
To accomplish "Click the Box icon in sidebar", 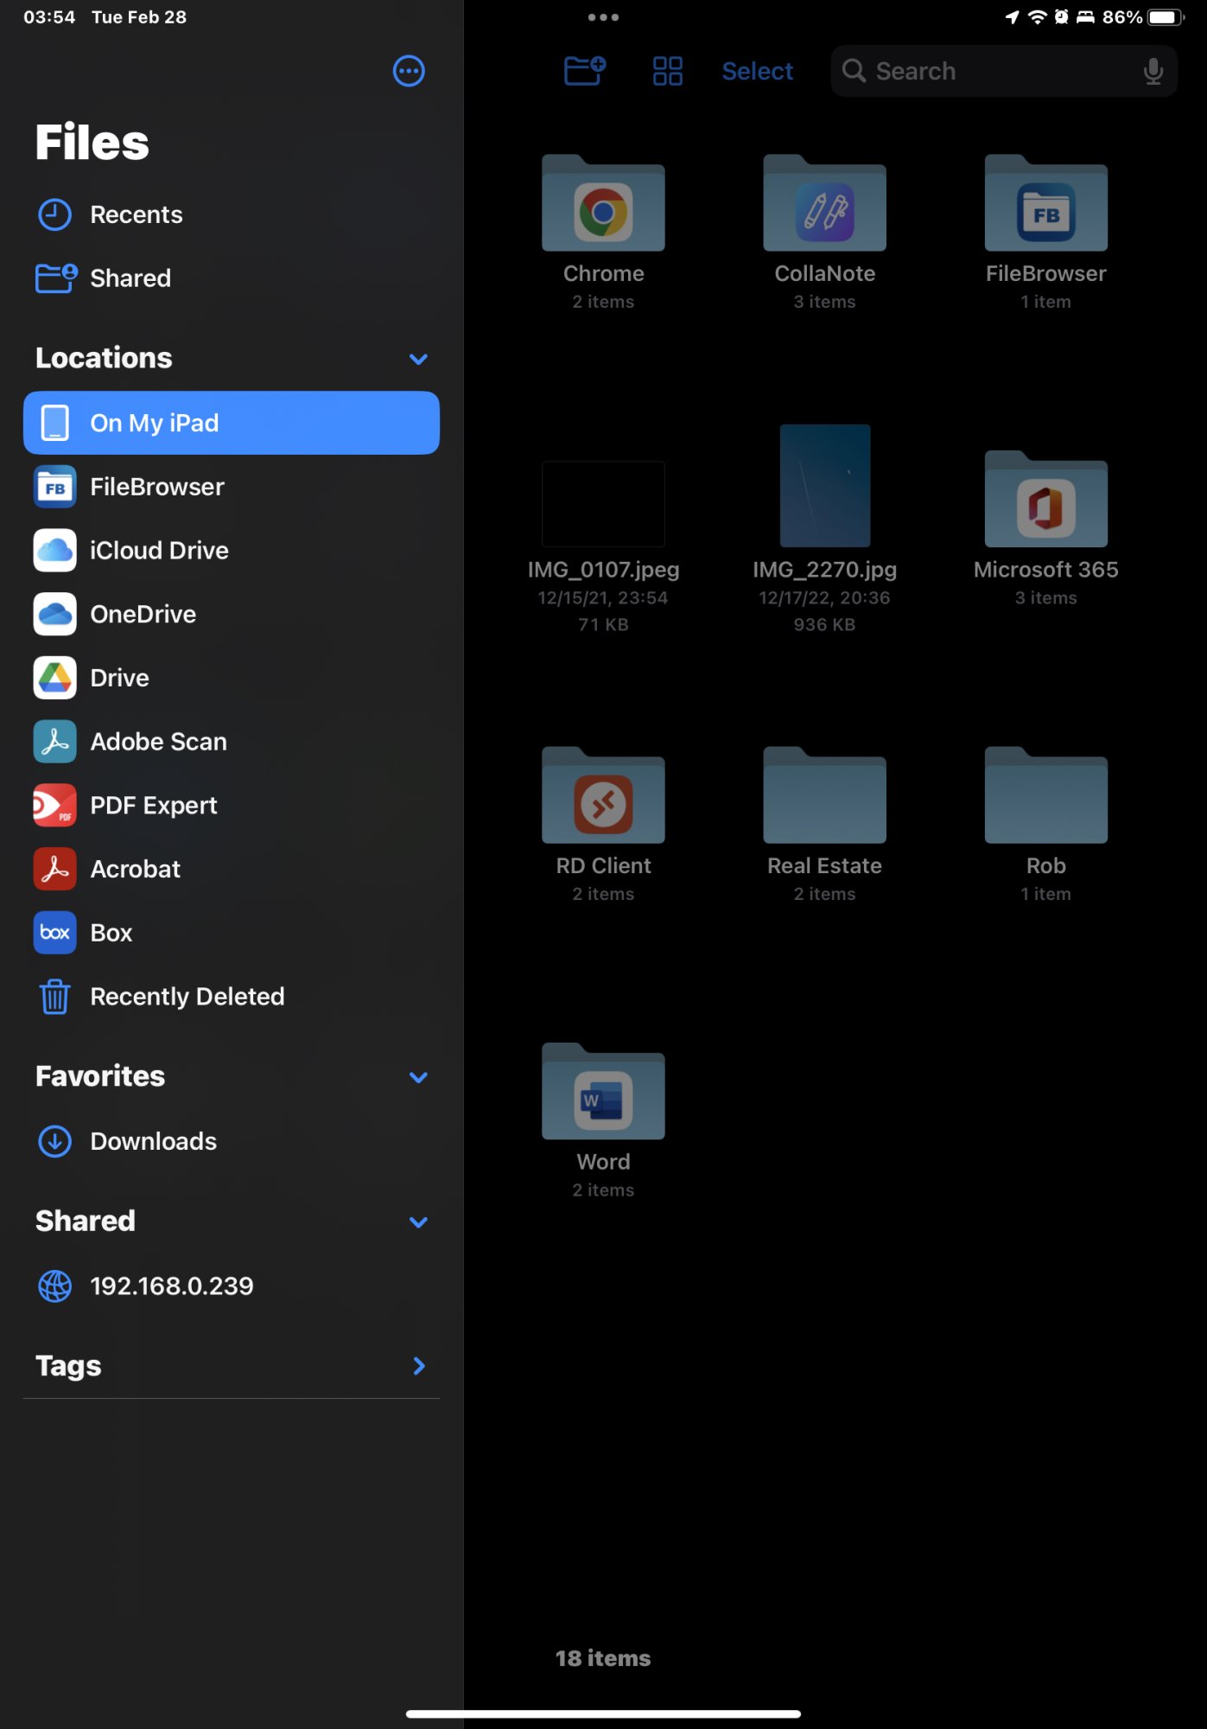I will coord(55,933).
